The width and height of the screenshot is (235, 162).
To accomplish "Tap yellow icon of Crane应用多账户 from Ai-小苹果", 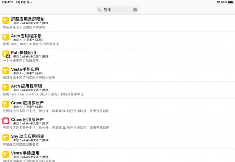I will (x=6, y=104).
